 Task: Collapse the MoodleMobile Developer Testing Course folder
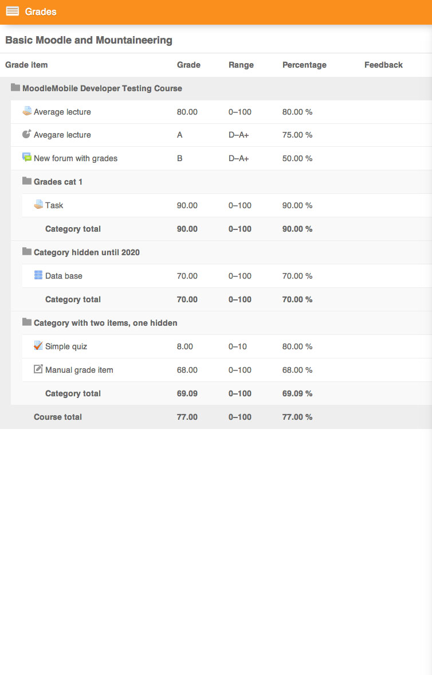(15, 87)
